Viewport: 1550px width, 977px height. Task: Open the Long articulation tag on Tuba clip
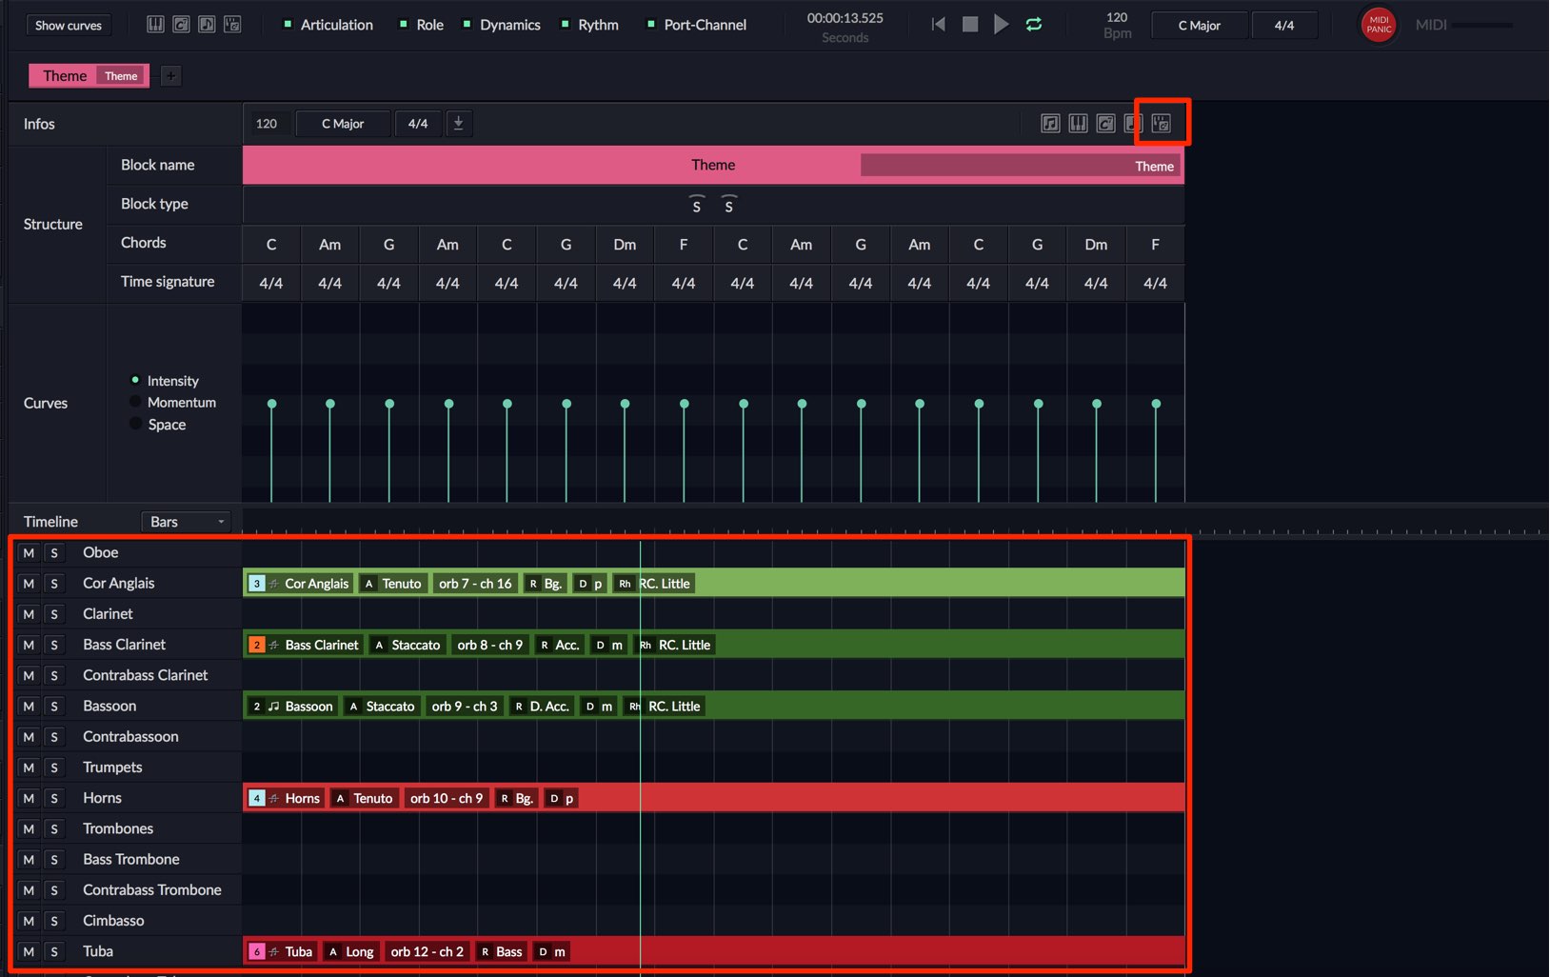(350, 951)
